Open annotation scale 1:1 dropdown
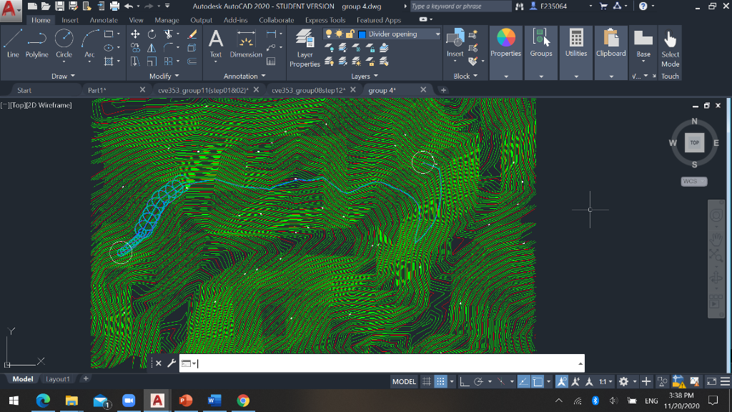The width and height of the screenshot is (732, 412). tap(605, 382)
